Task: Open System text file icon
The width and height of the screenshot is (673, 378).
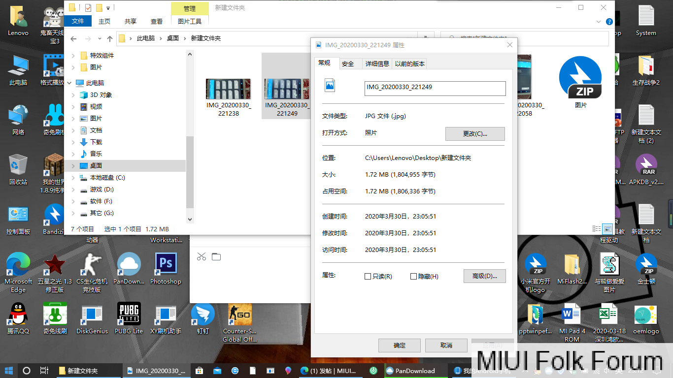Action: (x=646, y=20)
